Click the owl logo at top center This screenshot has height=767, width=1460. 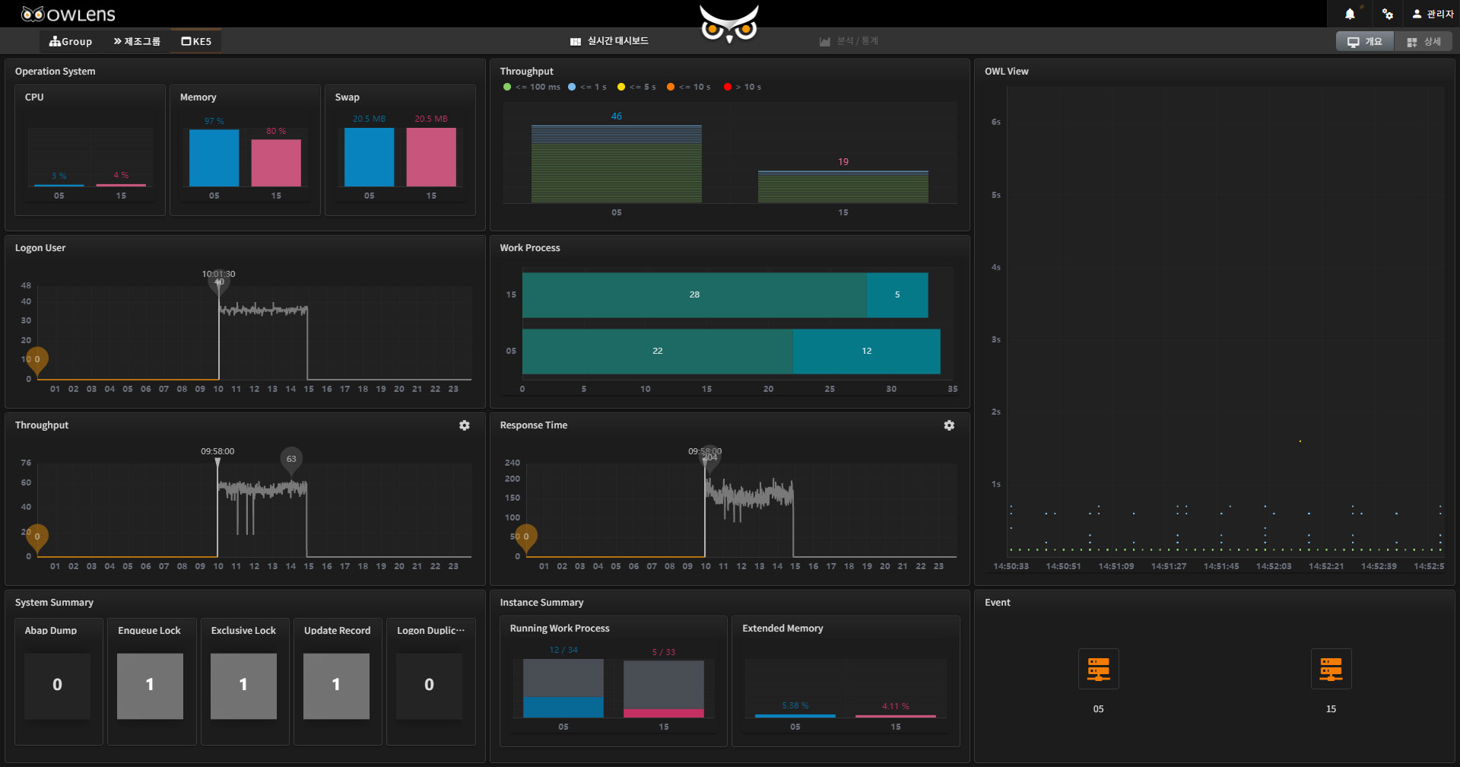click(729, 23)
